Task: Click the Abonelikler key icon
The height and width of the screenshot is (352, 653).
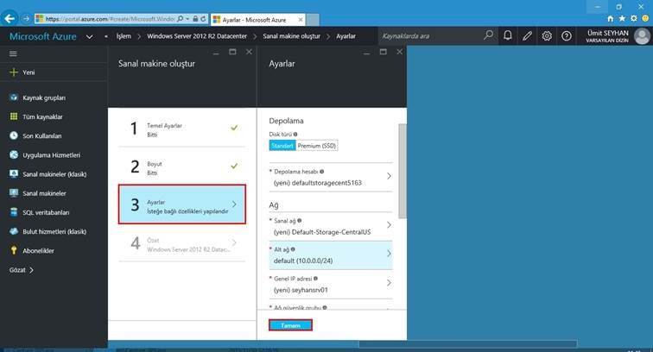Action: point(14,250)
